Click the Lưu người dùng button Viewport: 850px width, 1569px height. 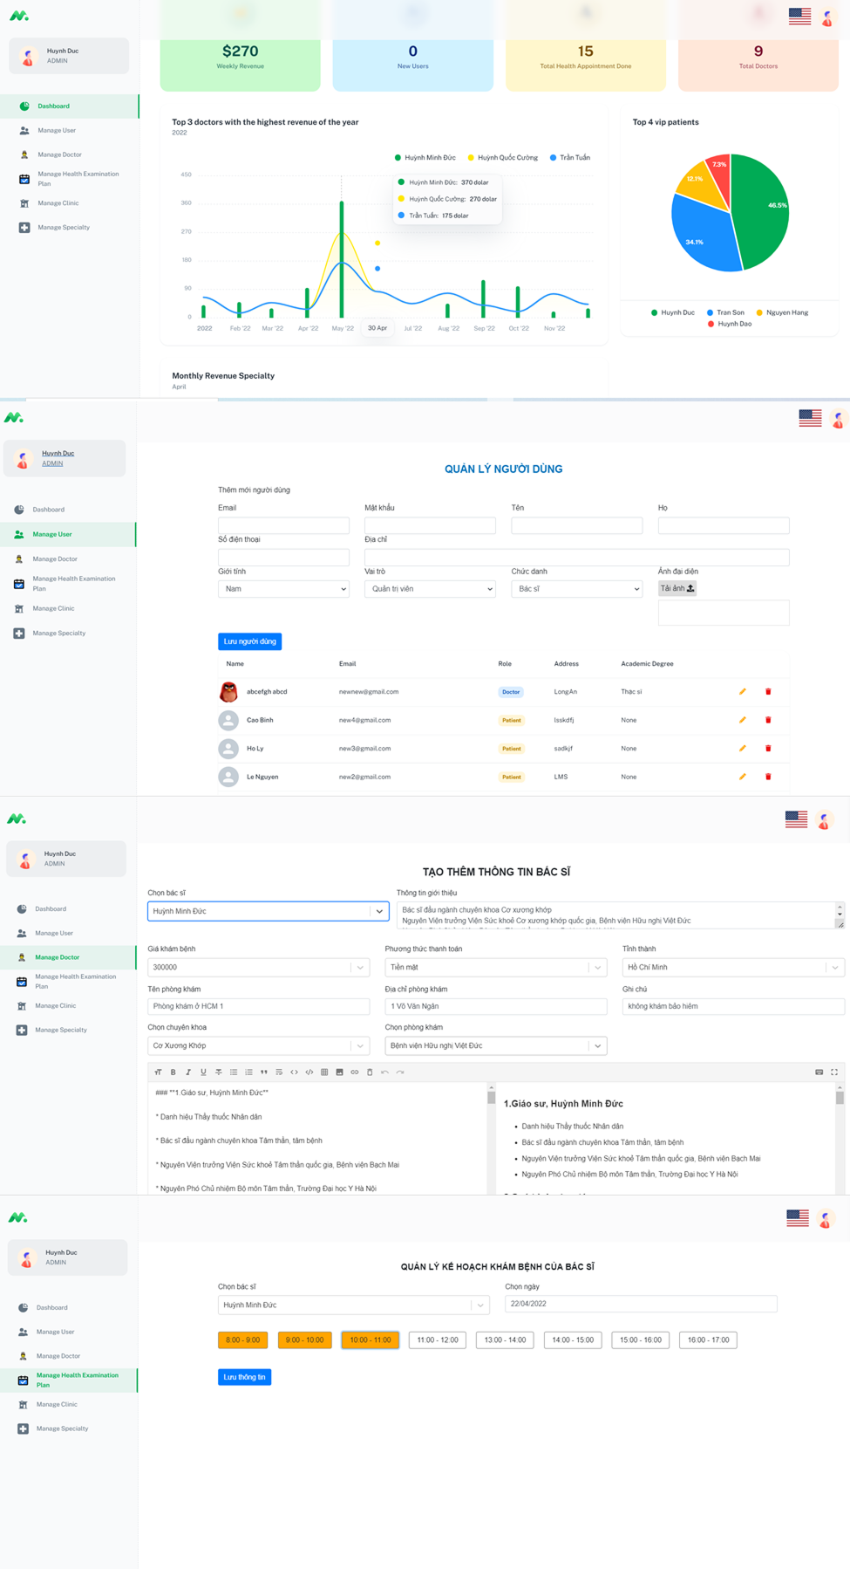249,641
